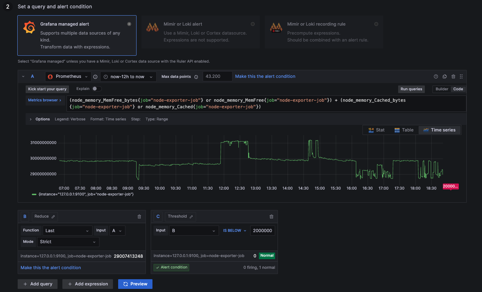This screenshot has height=292, width=482.
Task: Click the threshold value field showing 2000000
Action: pos(263,230)
